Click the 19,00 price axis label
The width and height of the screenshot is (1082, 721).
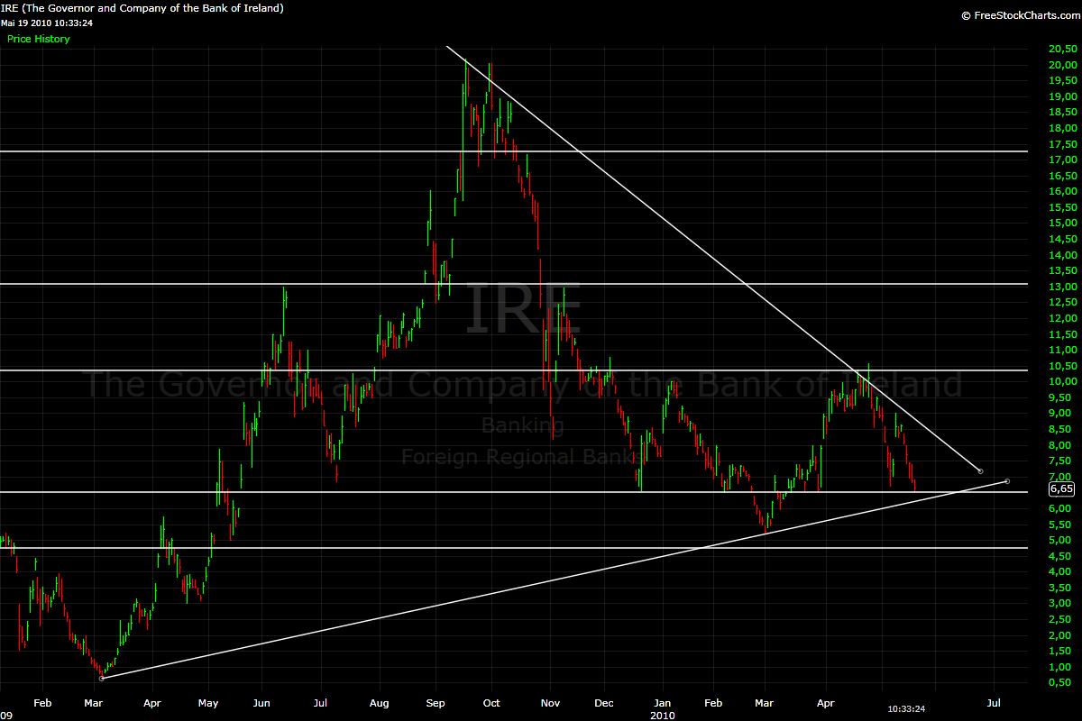[1061, 96]
